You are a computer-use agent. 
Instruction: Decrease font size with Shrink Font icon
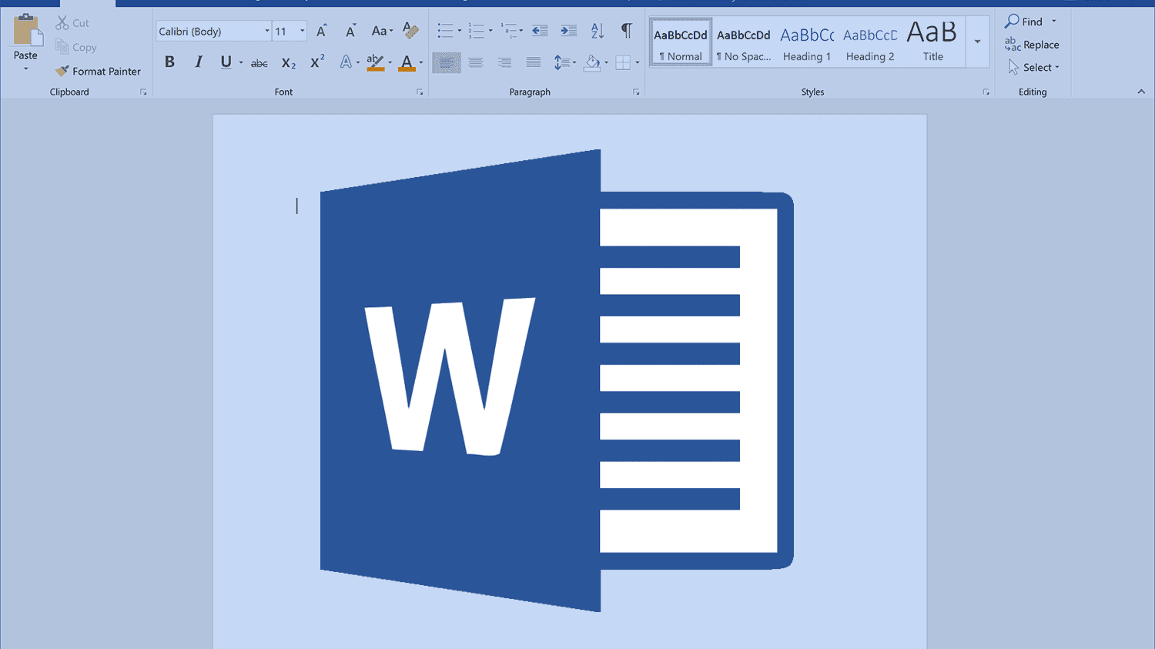click(x=350, y=31)
